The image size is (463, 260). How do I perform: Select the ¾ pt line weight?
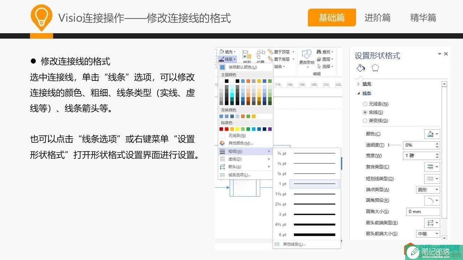306,174
